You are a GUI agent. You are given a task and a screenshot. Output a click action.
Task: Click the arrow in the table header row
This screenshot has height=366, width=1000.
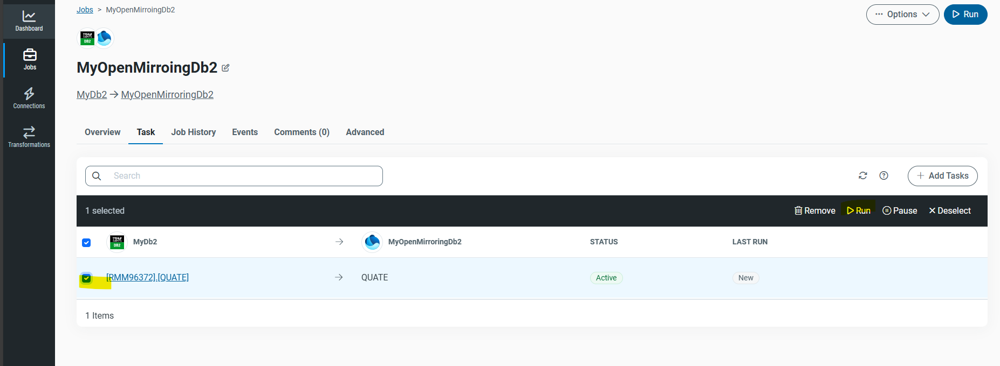coord(339,242)
